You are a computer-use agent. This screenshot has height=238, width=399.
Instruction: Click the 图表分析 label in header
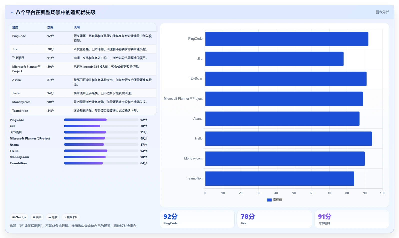click(382, 12)
